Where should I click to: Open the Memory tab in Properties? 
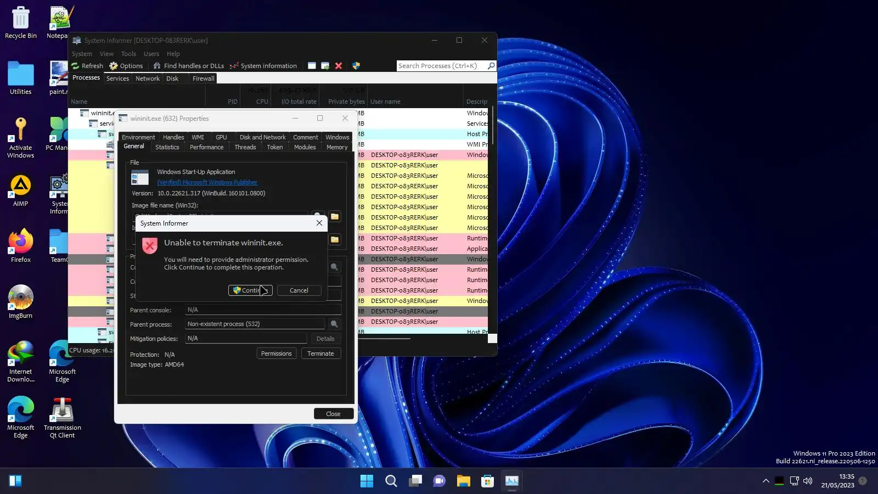click(x=337, y=147)
